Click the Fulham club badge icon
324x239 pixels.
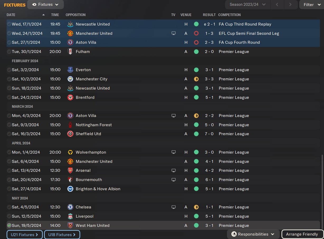pos(70,52)
